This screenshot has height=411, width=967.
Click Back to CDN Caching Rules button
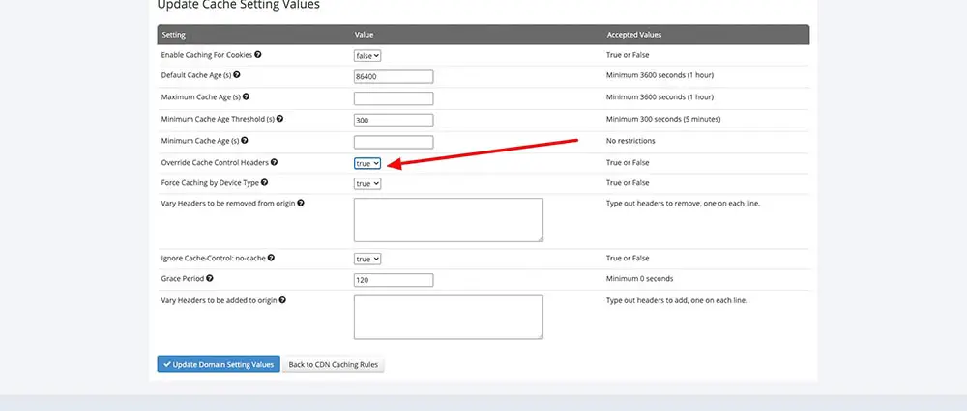pyautogui.click(x=334, y=365)
